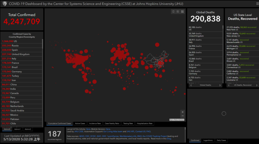
Task: Select the Confirmed chart tab
Action: (x=195, y=140)
